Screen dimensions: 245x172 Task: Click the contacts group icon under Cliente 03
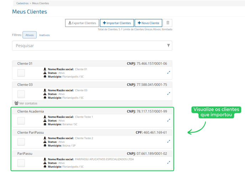coord(16,103)
